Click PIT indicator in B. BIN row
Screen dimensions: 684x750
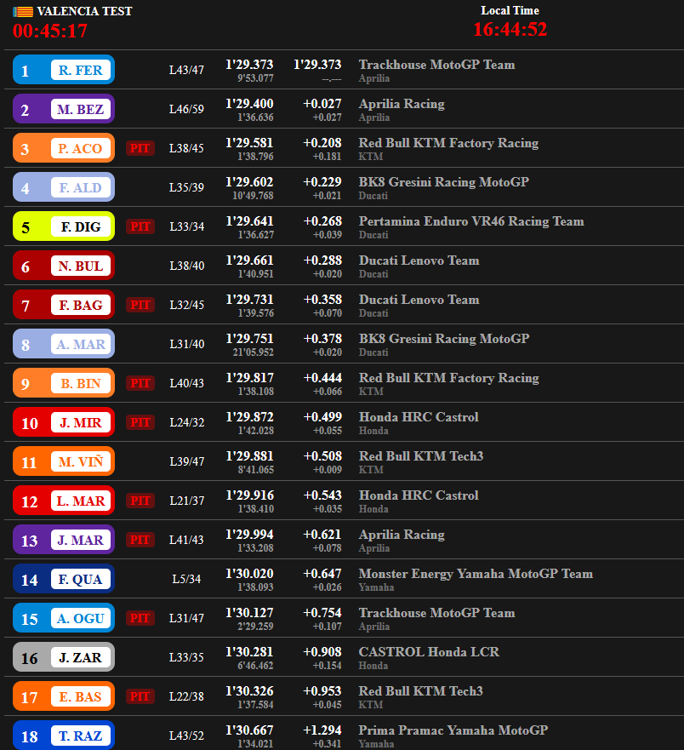pos(140,383)
